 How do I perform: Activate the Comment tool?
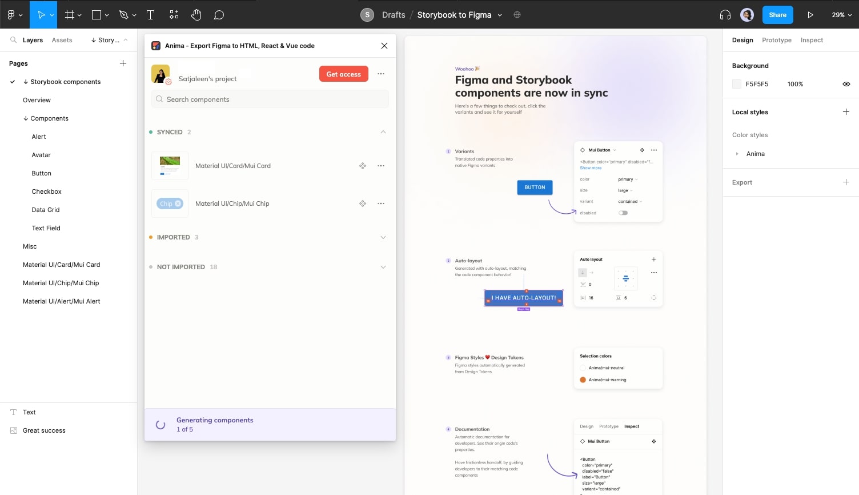pyautogui.click(x=219, y=15)
